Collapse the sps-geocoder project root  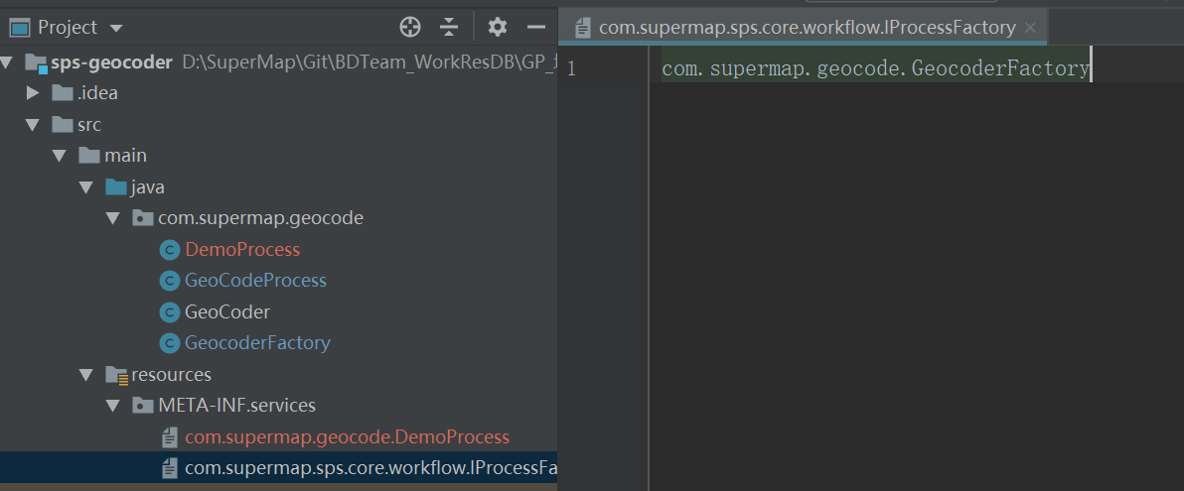9,62
